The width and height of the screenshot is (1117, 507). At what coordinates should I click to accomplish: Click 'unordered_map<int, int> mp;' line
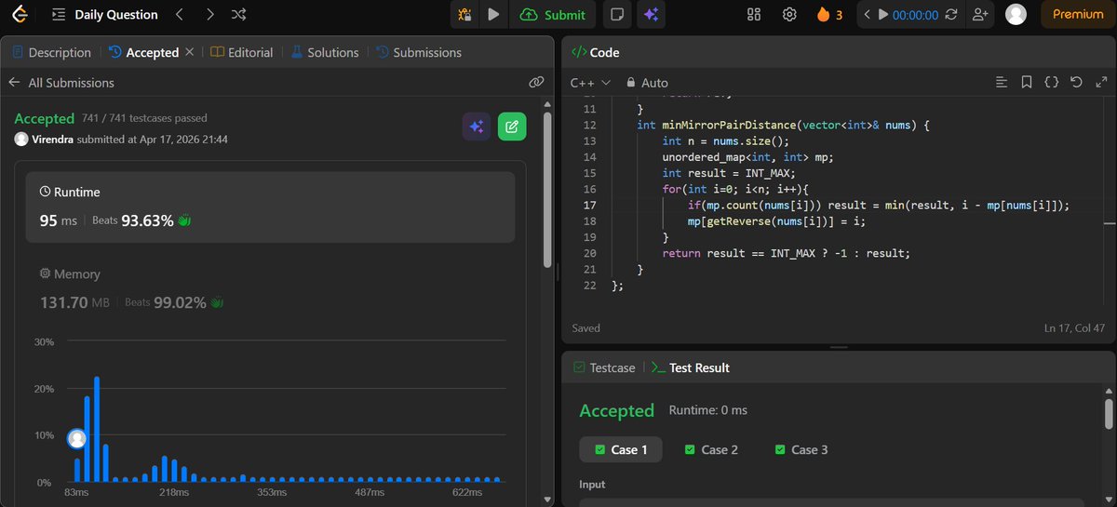pyautogui.click(x=747, y=156)
